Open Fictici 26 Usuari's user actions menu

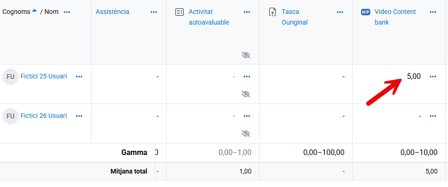79,116
